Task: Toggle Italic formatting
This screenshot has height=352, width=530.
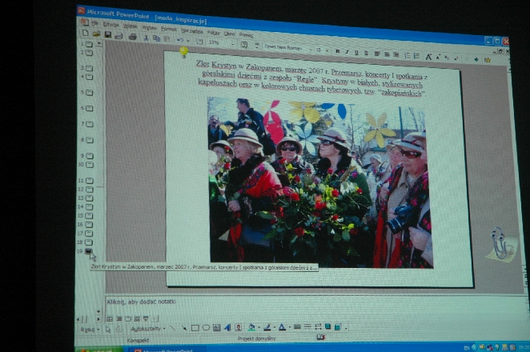Action: (x=347, y=52)
